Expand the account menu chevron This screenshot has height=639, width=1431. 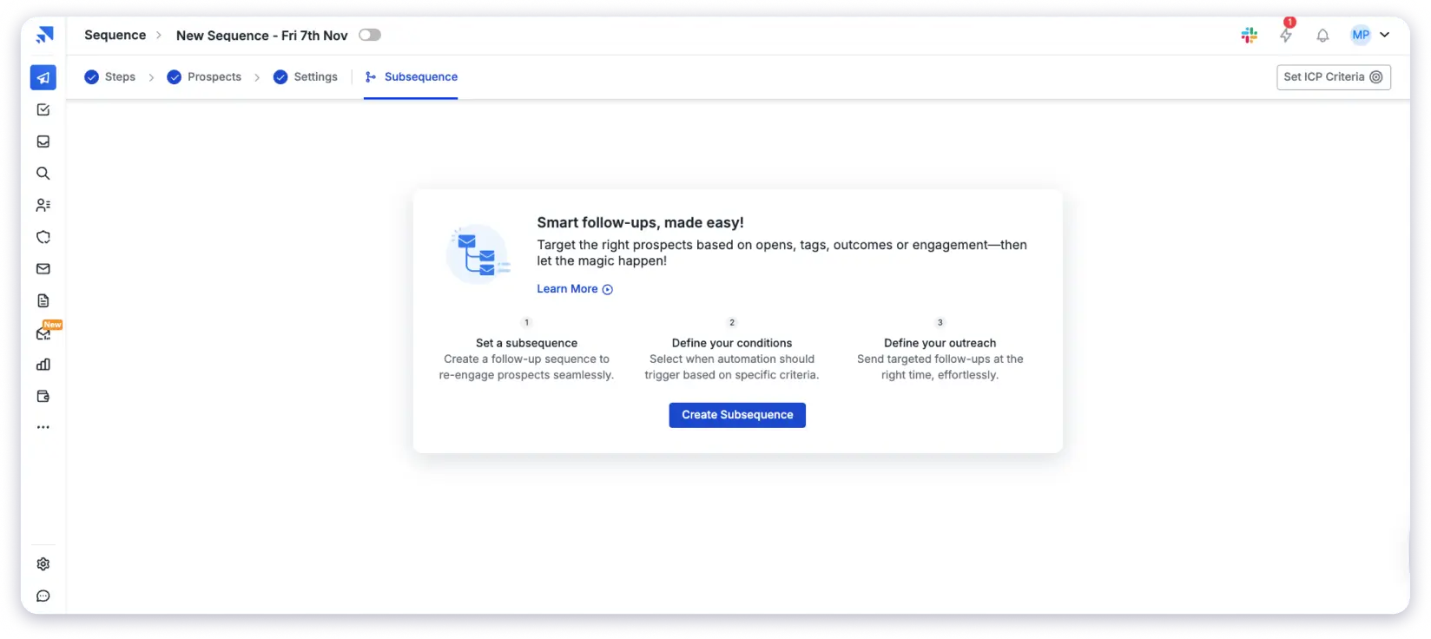(1384, 35)
